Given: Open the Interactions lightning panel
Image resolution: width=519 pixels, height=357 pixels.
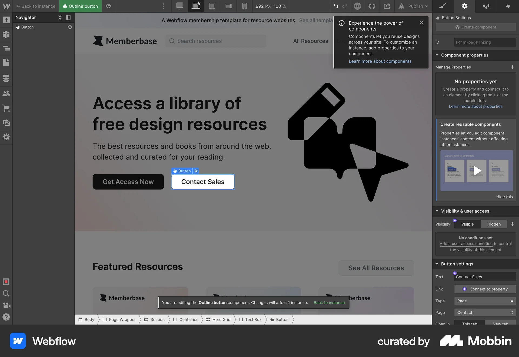Looking at the screenshot, I should (x=508, y=6).
